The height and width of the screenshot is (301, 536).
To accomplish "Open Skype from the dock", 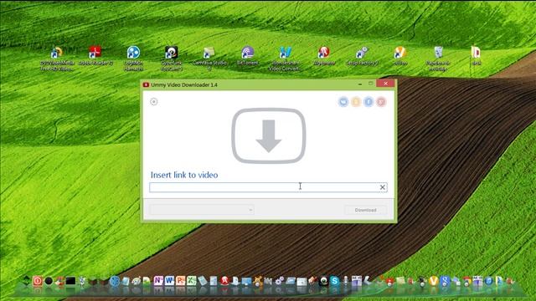I will point(334,281).
